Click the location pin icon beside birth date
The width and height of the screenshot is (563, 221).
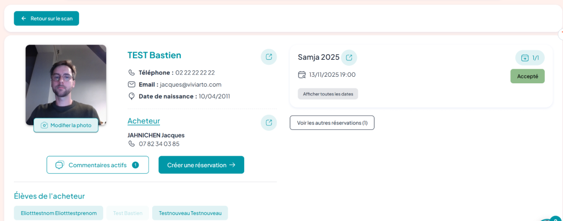131,96
